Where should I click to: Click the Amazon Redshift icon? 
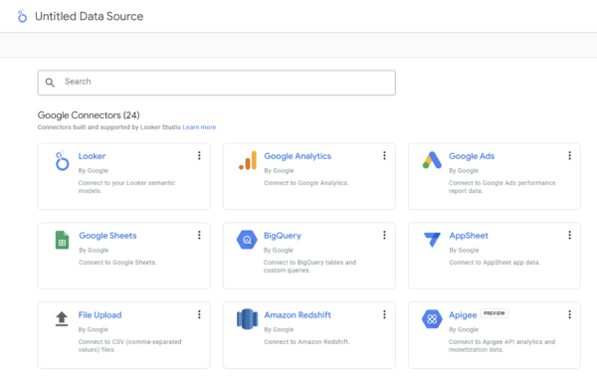(247, 319)
